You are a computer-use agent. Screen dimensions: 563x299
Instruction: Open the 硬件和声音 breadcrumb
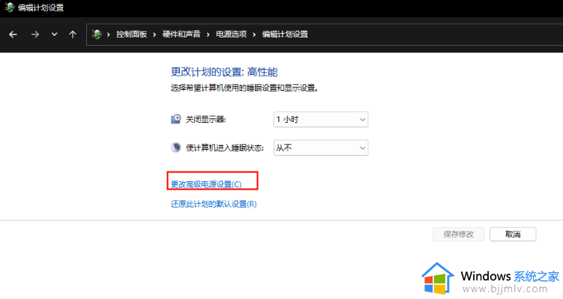tap(181, 34)
